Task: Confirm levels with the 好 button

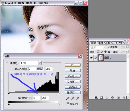Action: (x=73, y=65)
